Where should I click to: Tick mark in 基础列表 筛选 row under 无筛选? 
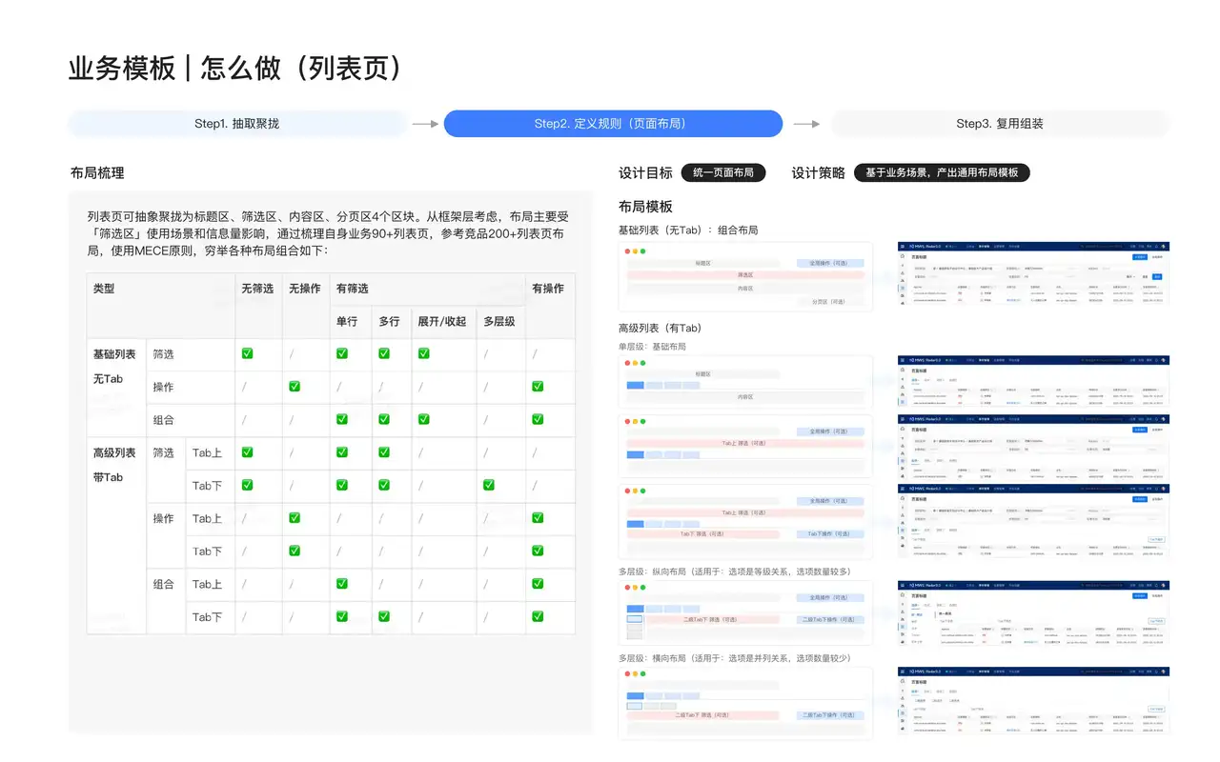tap(247, 353)
